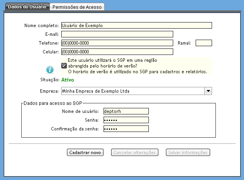
Task: Toggle the horário de verão checkbox
Action: tap(64, 66)
